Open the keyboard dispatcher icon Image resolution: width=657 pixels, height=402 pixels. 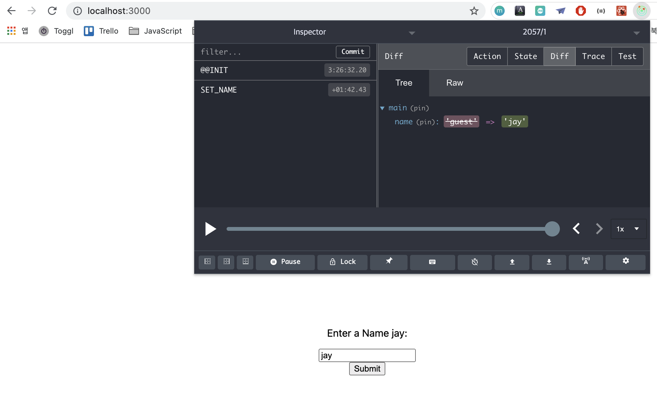tap(432, 262)
